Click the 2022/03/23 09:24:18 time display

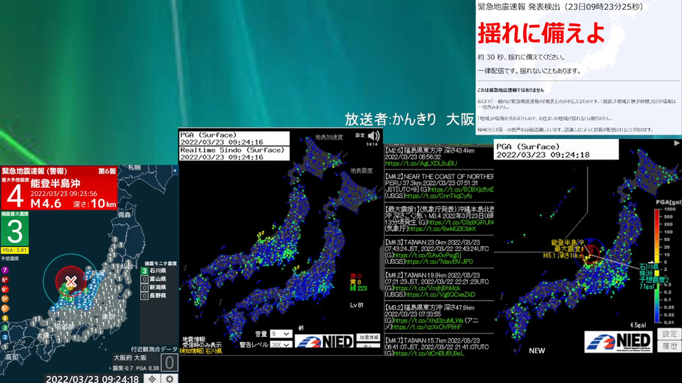[92, 379]
